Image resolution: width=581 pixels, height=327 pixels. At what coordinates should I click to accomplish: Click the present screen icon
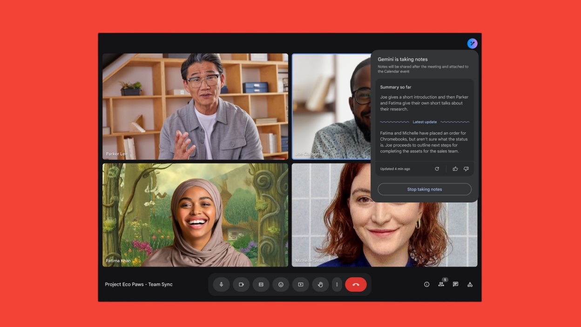coord(301,285)
